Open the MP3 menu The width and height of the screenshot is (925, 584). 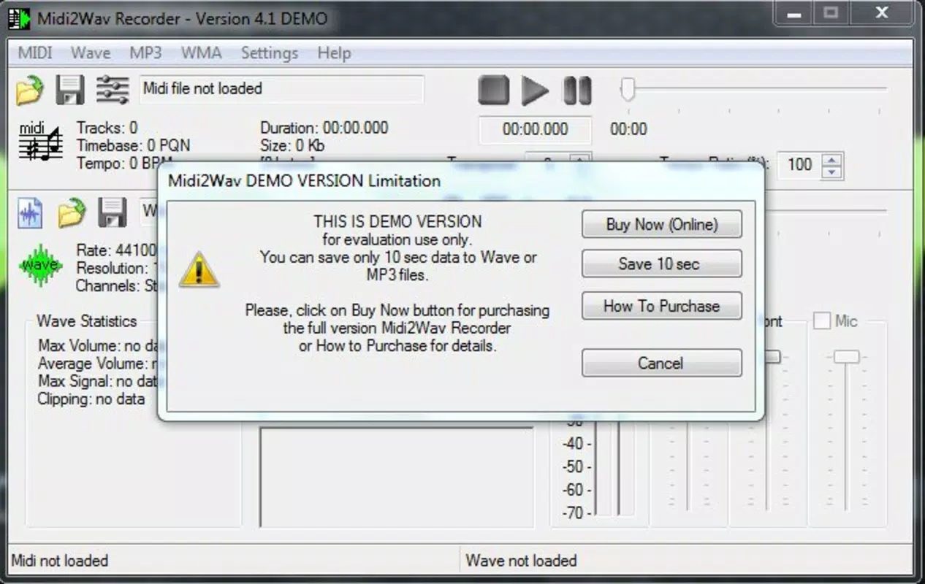[145, 53]
